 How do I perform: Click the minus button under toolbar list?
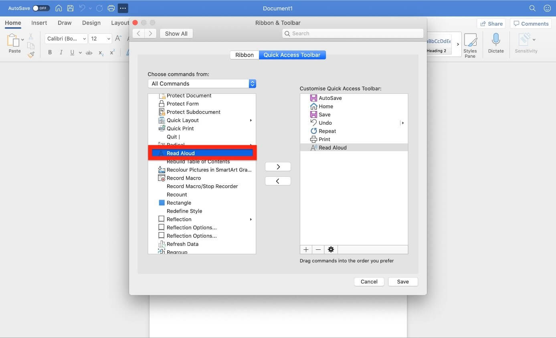tap(318, 249)
